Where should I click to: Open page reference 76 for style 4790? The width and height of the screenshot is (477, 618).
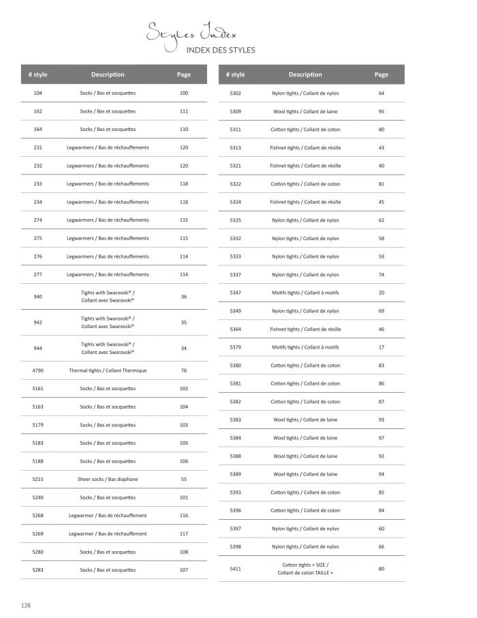(x=183, y=370)
